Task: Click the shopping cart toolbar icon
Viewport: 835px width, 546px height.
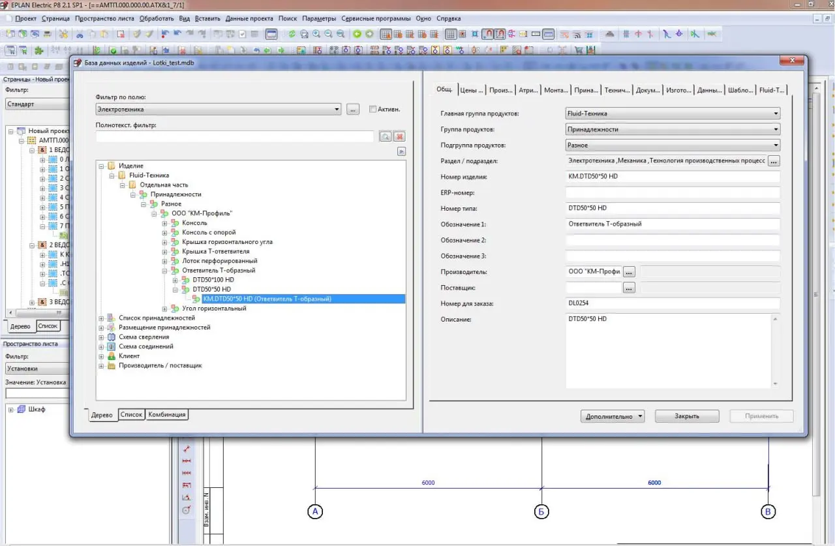Action: point(578,50)
